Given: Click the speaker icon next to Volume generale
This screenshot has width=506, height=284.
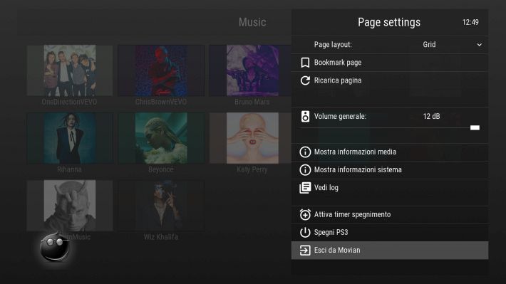Looking at the screenshot, I should [x=305, y=116].
